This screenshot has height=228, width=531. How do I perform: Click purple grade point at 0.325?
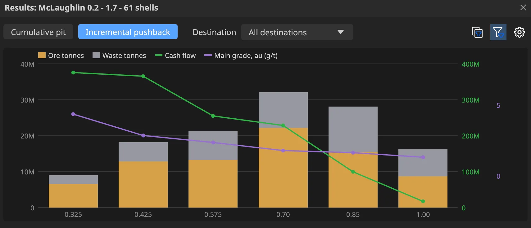[73, 114]
